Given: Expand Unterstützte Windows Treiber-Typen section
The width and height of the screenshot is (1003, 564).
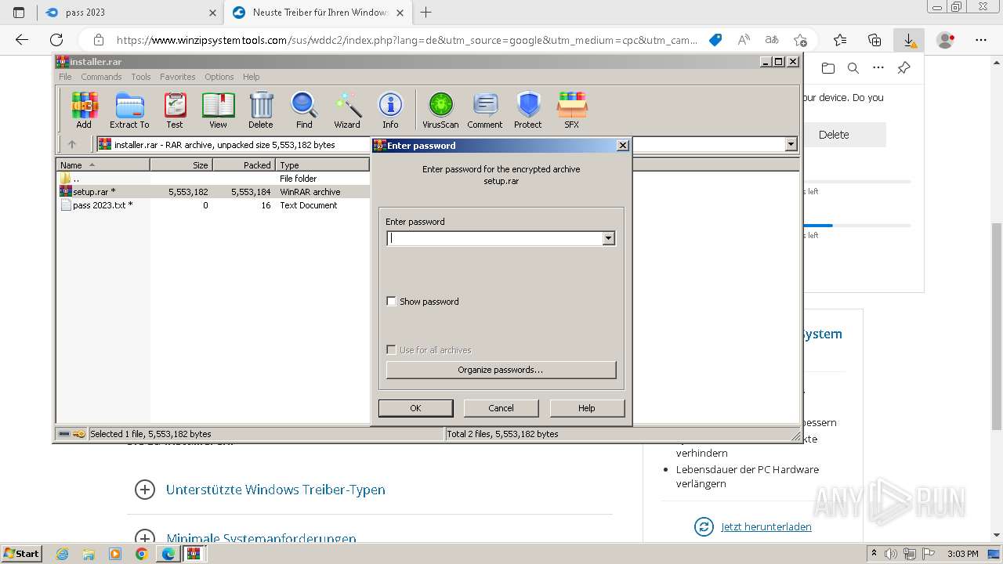Looking at the screenshot, I should (x=145, y=490).
